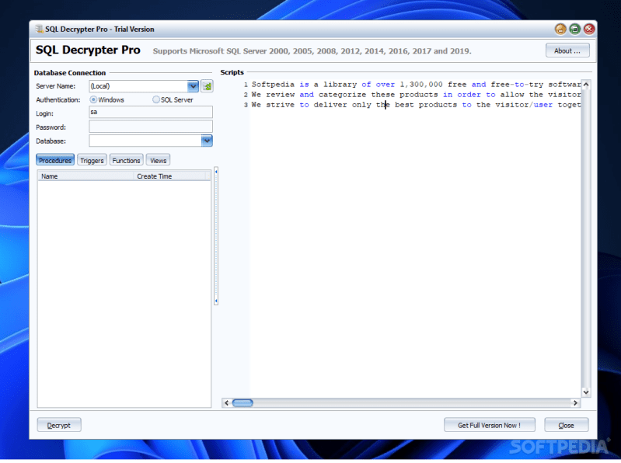This screenshot has height=463, width=621.
Task: Sort list by Name column header
Action: coord(85,176)
